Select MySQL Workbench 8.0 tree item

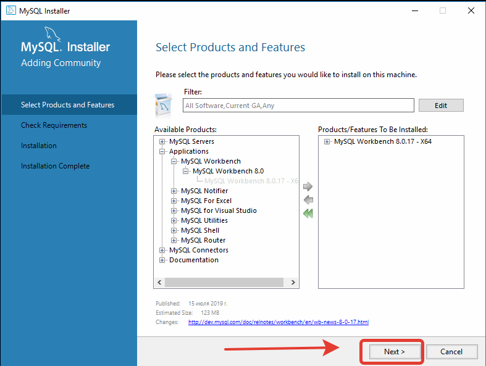228,171
